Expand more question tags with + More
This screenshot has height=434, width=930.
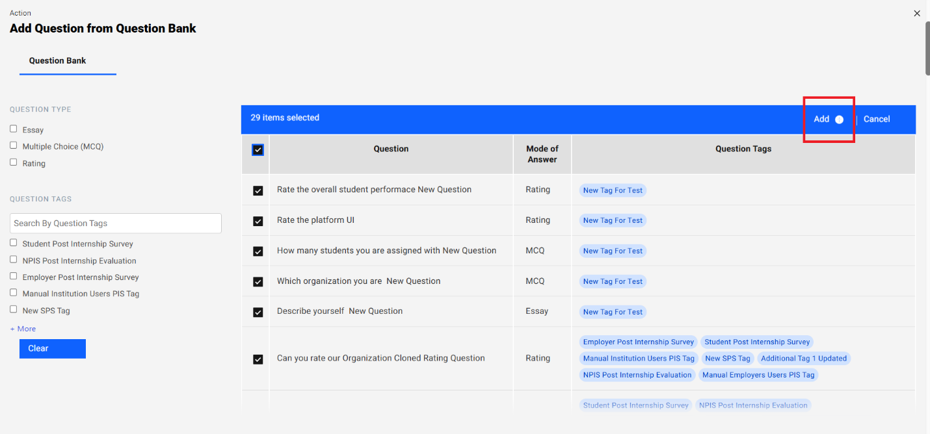[23, 329]
